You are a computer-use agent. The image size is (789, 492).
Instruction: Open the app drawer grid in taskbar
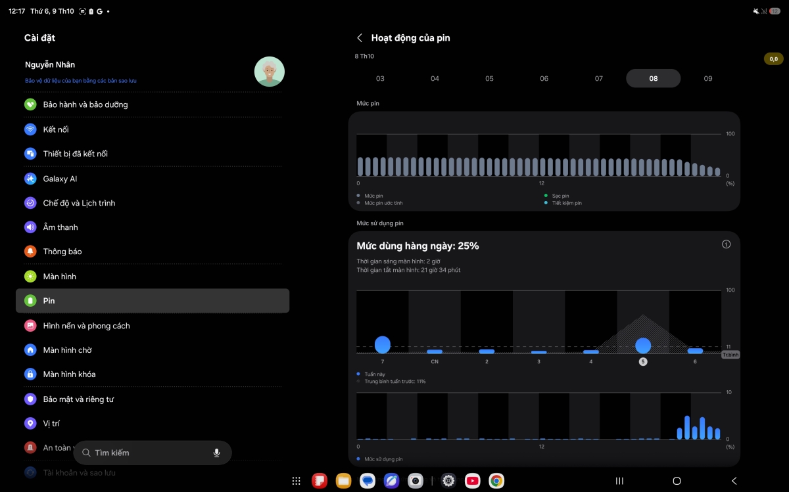coord(297,481)
